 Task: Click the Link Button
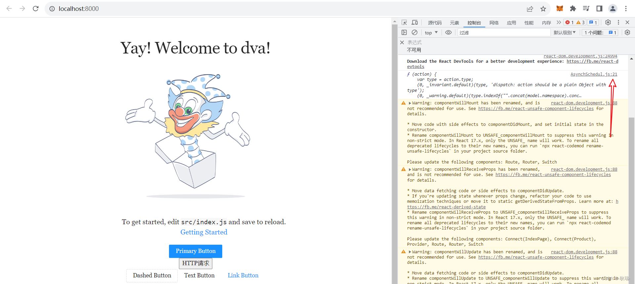(x=243, y=275)
